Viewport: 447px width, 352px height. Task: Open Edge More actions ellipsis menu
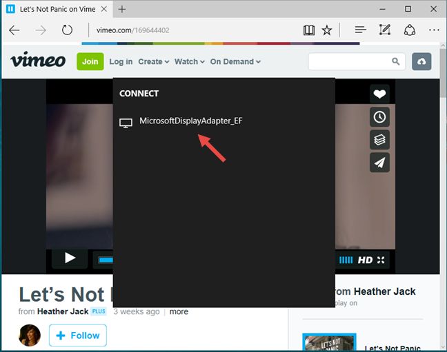pos(434,30)
